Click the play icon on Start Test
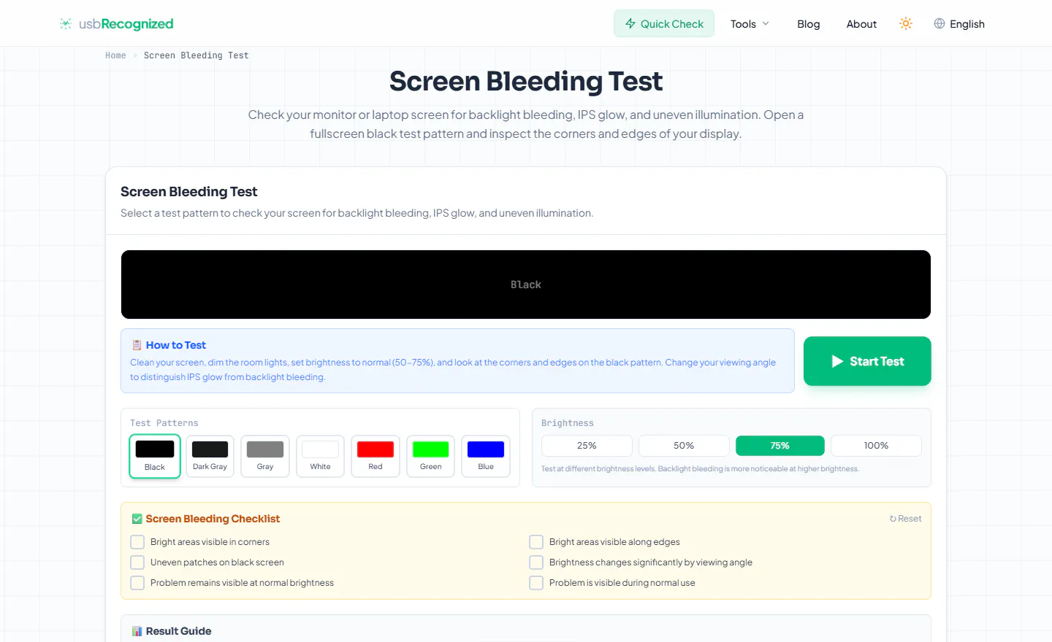The height and width of the screenshot is (642, 1052). pos(837,361)
